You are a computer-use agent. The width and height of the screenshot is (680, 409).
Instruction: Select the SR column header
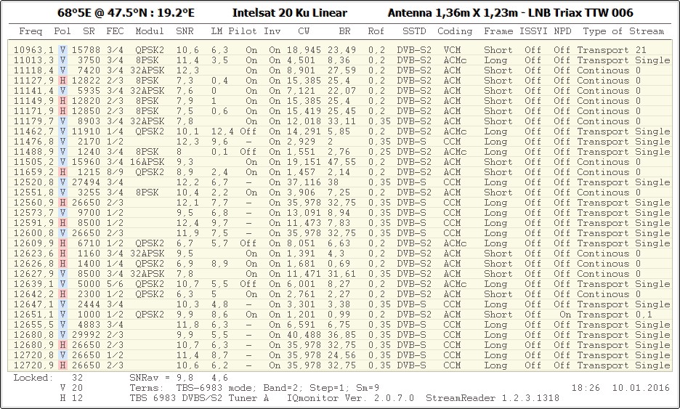(89, 31)
